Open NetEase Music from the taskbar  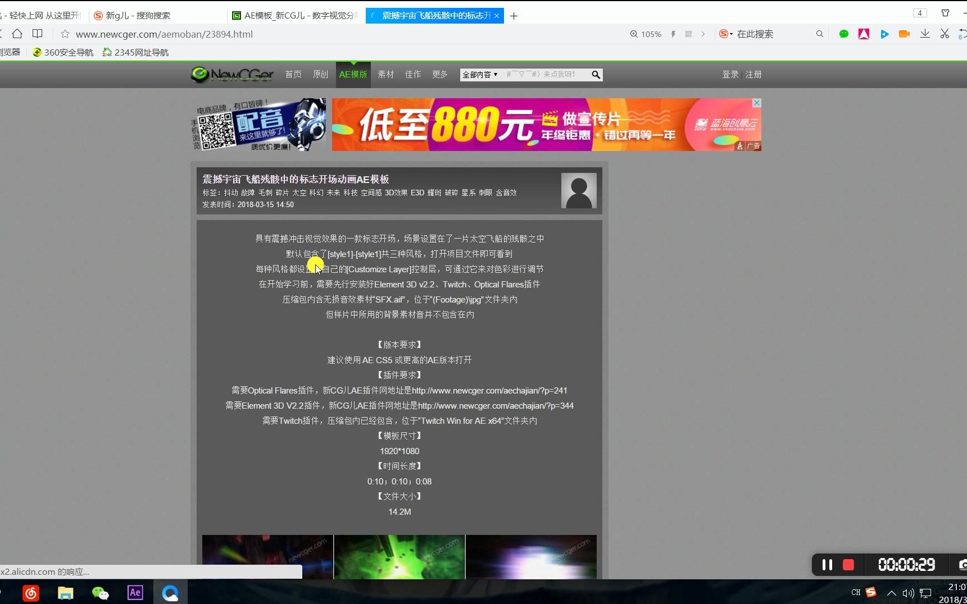click(x=31, y=593)
